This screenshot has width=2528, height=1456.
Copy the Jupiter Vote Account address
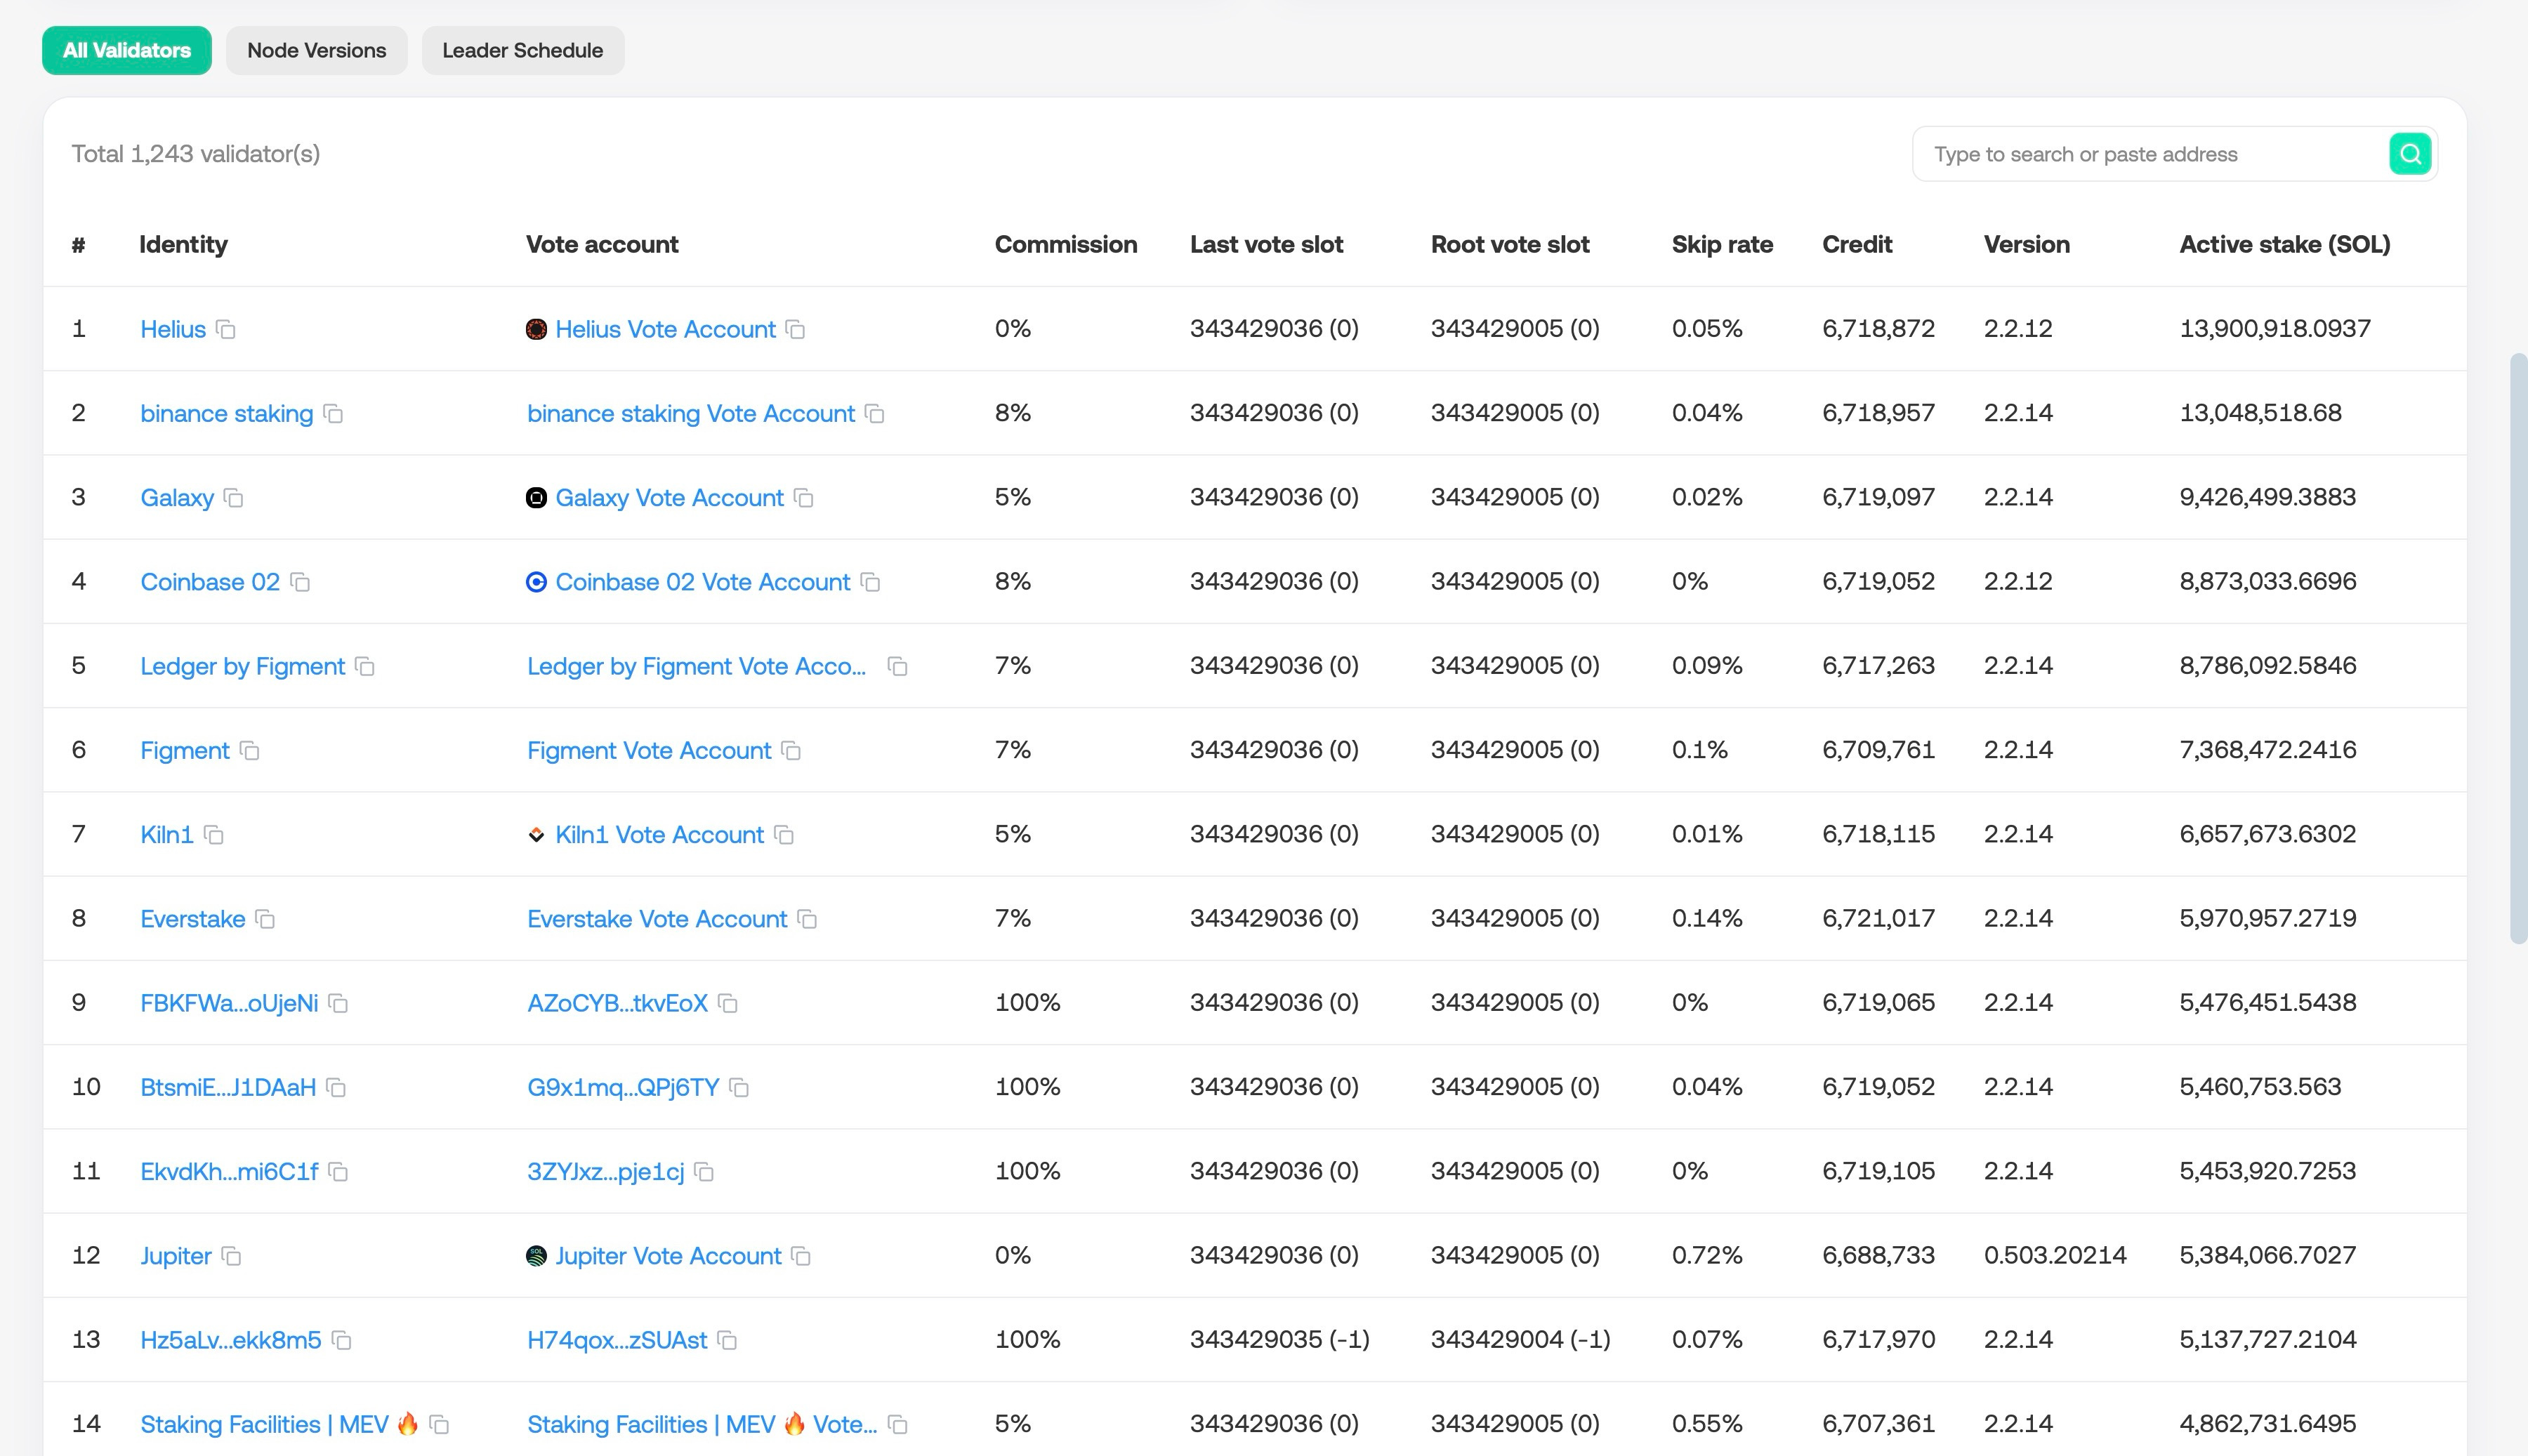[801, 1256]
